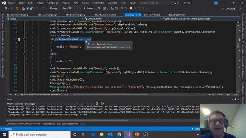Open File Explorer from the taskbar
The width and height of the screenshot is (246, 138).
click(101, 135)
